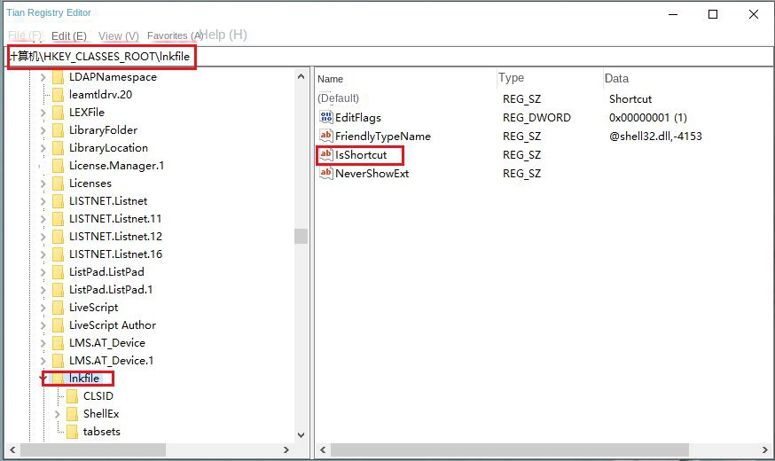Click the tabsets folder icon
This screenshot has height=461, width=775.
(73, 432)
